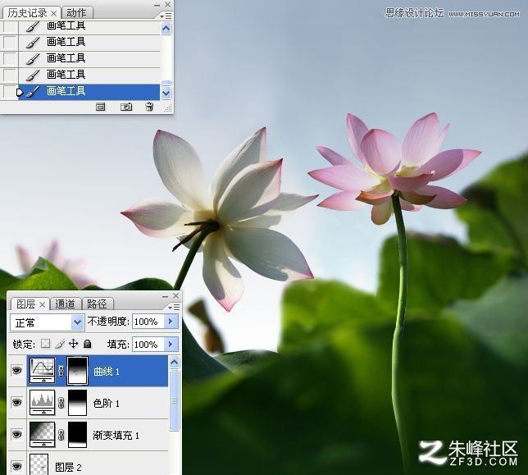Toggle lock all padlock icon
Image resolution: width=528 pixels, height=475 pixels.
tap(87, 344)
